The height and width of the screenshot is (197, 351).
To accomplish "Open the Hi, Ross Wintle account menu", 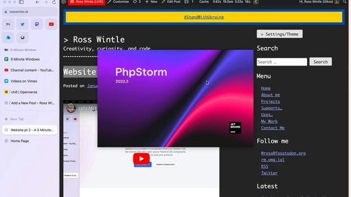I will click(x=319, y=2).
